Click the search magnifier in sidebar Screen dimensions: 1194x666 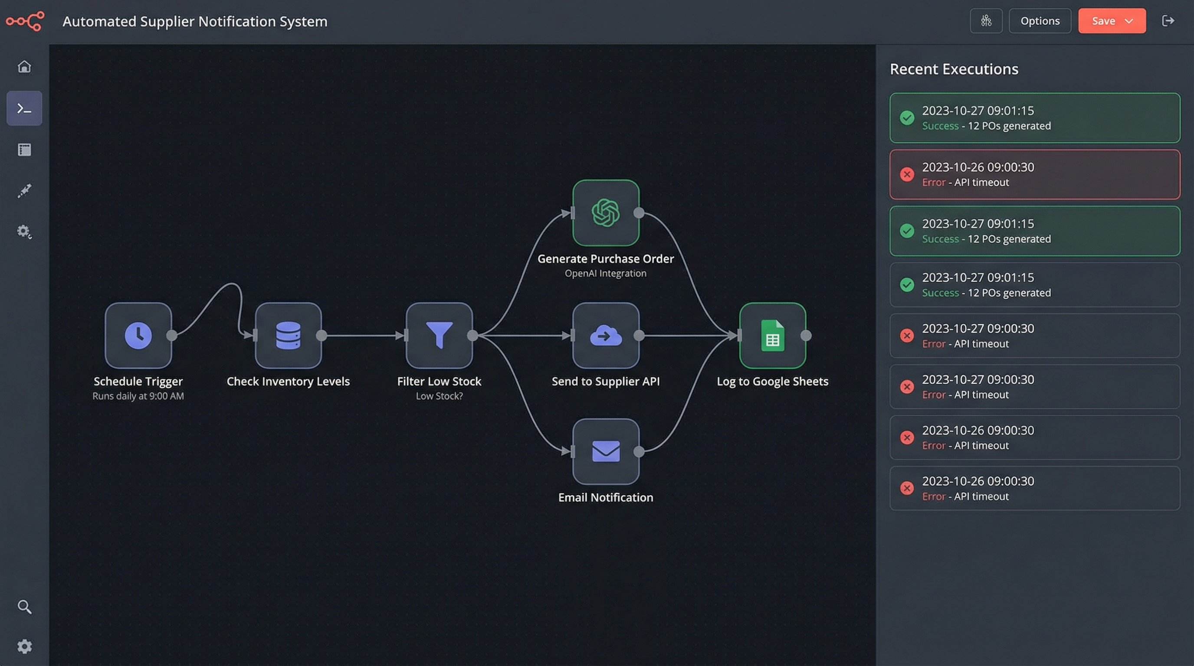24,607
